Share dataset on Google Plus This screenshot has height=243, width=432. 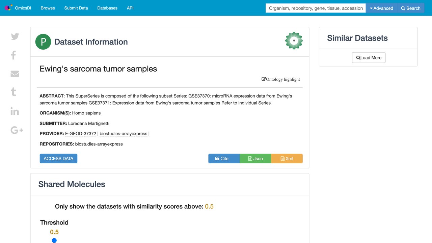pyautogui.click(x=17, y=130)
